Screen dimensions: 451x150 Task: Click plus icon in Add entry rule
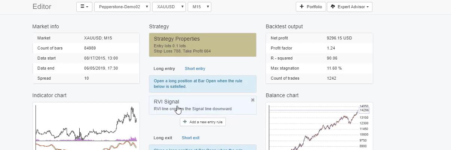tap(185, 122)
